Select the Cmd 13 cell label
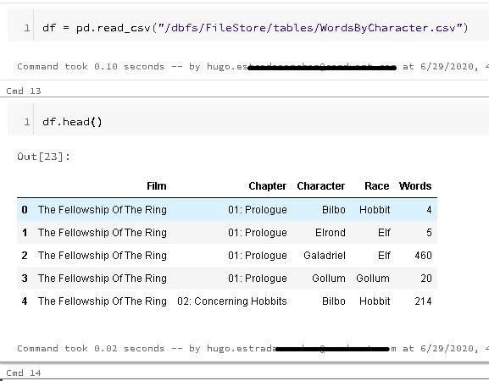The height and width of the screenshot is (381, 489). (x=24, y=91)
